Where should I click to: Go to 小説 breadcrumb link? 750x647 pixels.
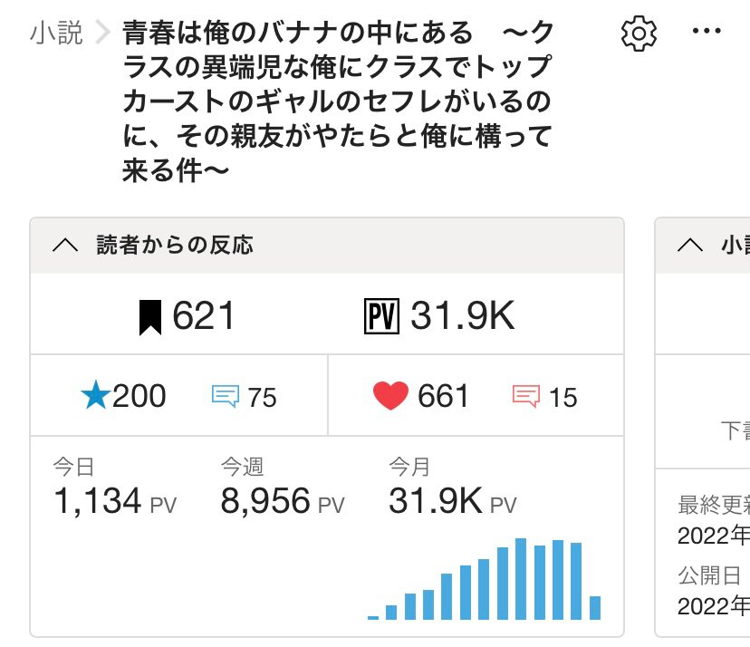[56, 34]
